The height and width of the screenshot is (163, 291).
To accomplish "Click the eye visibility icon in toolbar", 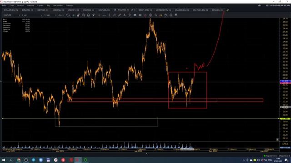I will (140, 15).
